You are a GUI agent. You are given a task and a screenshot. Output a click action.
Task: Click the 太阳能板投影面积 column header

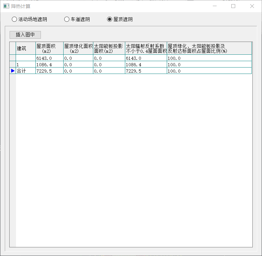109,48
